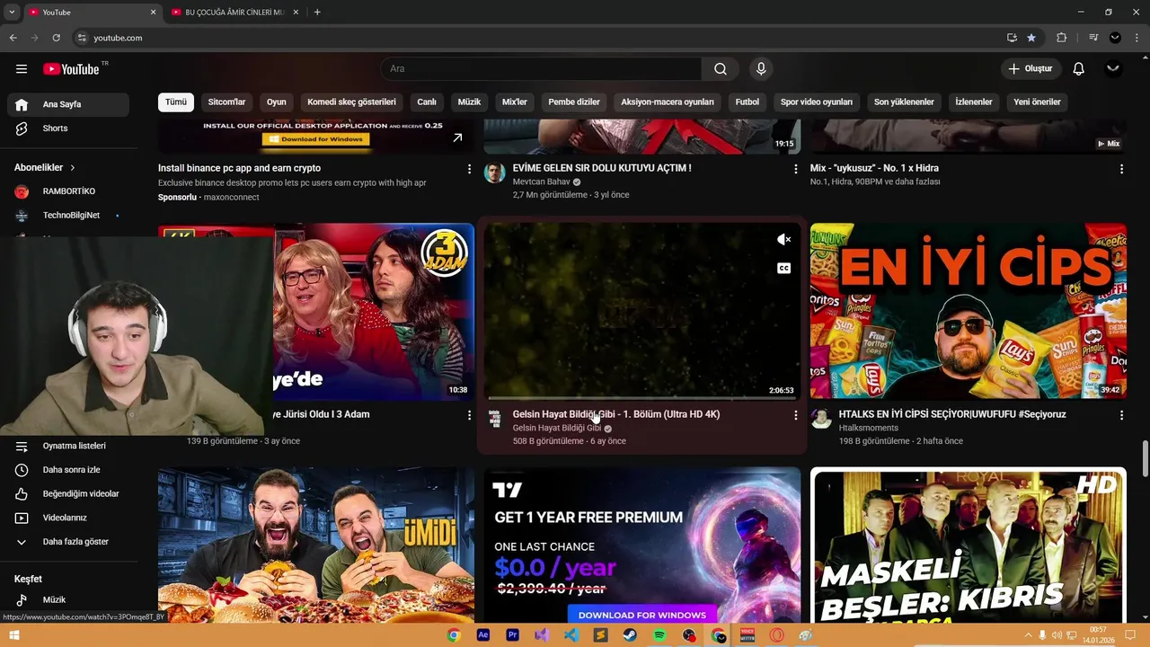Image resolution: width=1150 pixels, height=647 pixels.
Task: Open MASKELİ BEŞLER: KIBRIS thumbnail
Action: 968,545
